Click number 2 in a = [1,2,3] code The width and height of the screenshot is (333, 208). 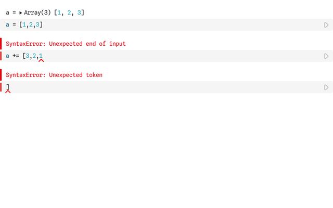(31, 25)
